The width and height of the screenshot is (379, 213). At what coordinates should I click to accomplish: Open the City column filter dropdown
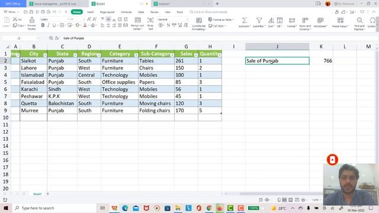(45, 55)
